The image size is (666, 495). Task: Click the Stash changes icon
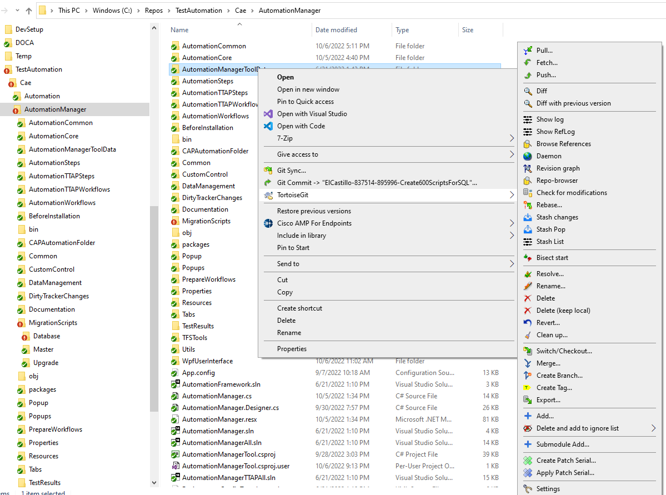pyautogui.click(x=528, y=217)
